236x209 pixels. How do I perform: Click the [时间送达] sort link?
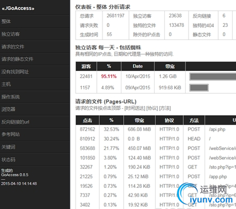pos(135,108)
